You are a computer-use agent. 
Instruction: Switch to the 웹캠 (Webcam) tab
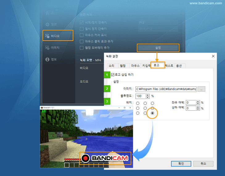click(123, 66)
